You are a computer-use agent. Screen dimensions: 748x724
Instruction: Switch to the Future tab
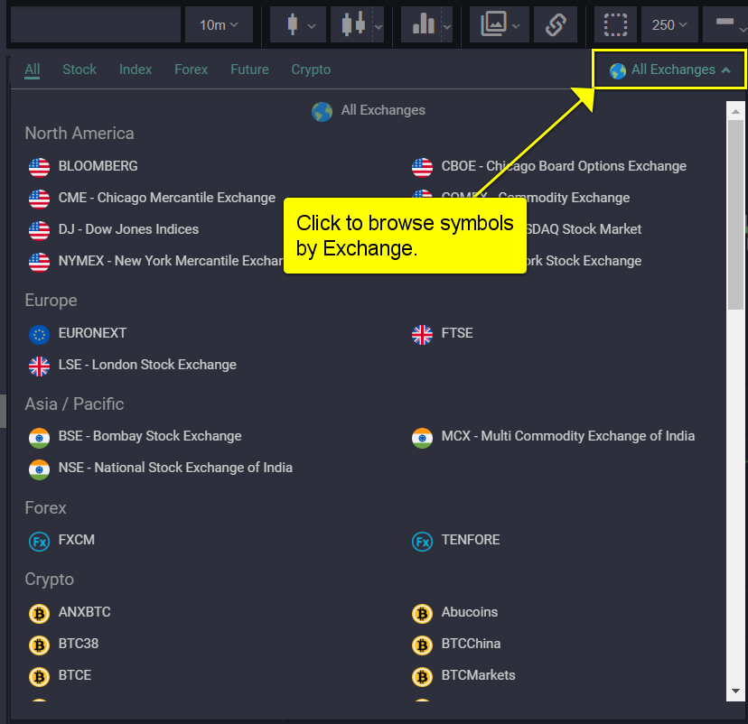coord(249,70)
